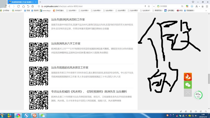Click QR code thumbnail of first article
Viewport: 210px width, 118px height.
coord(38,28)
